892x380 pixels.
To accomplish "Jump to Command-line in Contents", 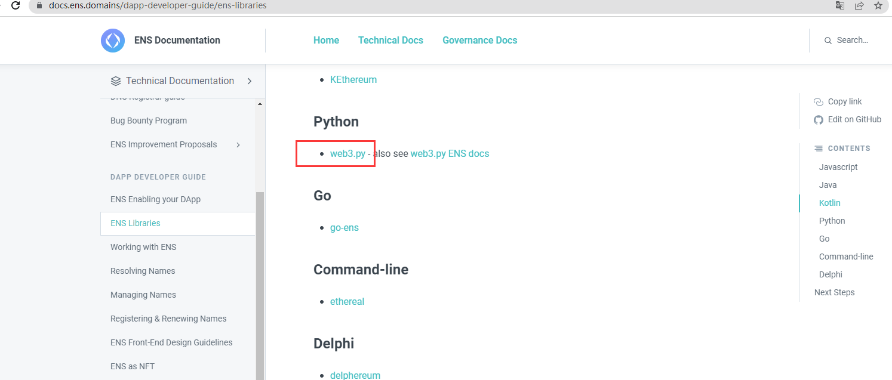I will tap(846, 257).
